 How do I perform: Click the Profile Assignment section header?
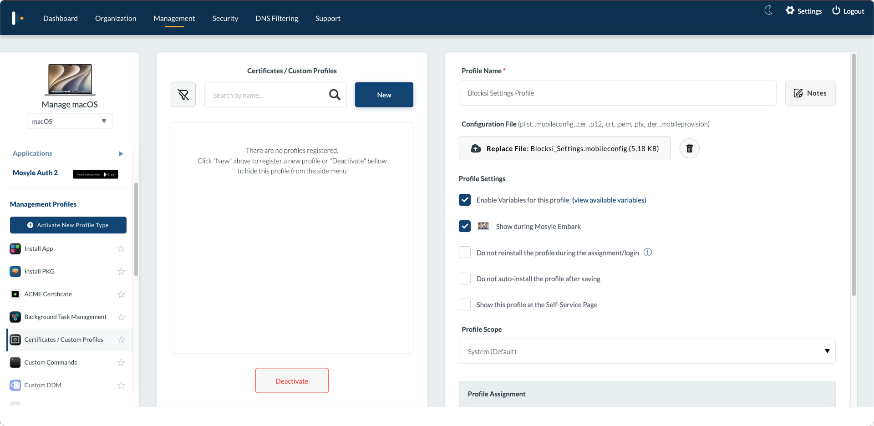point(647,394)
